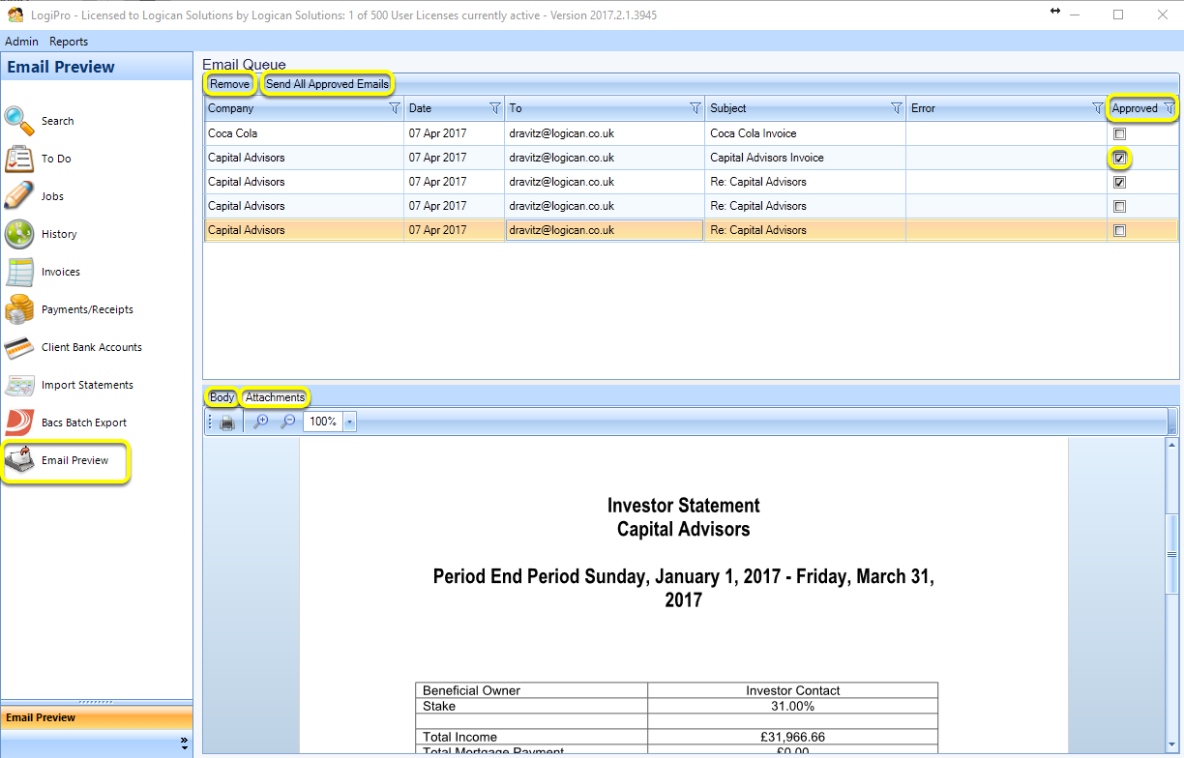Click the document preview vertical scrollbar
Image resolution: width=1184 pixels, height=758 pixels.
click(x=1172, y=594)
